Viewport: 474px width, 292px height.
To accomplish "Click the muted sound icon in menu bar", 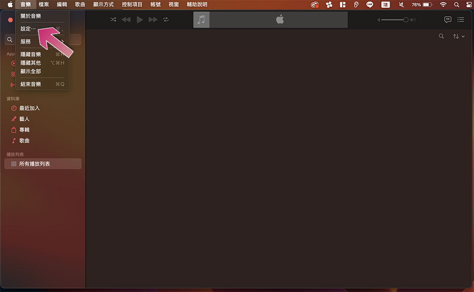I will tap(401, 5).
